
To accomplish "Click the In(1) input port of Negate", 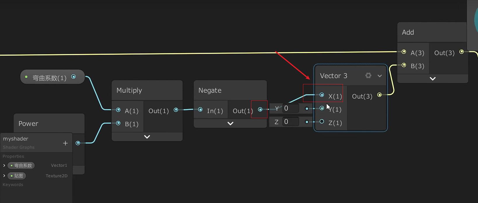I will [200, 109].
